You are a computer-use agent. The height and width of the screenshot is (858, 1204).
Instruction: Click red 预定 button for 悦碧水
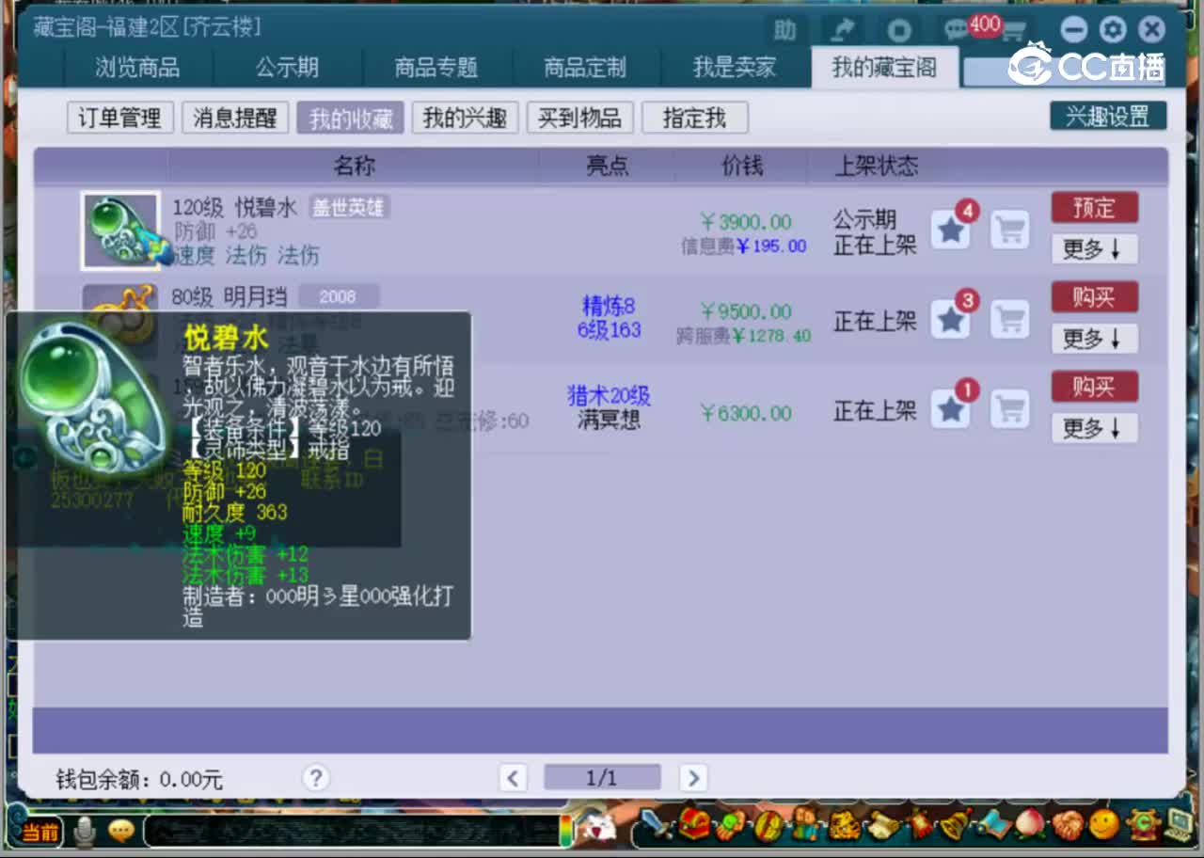click(1094, 208)
